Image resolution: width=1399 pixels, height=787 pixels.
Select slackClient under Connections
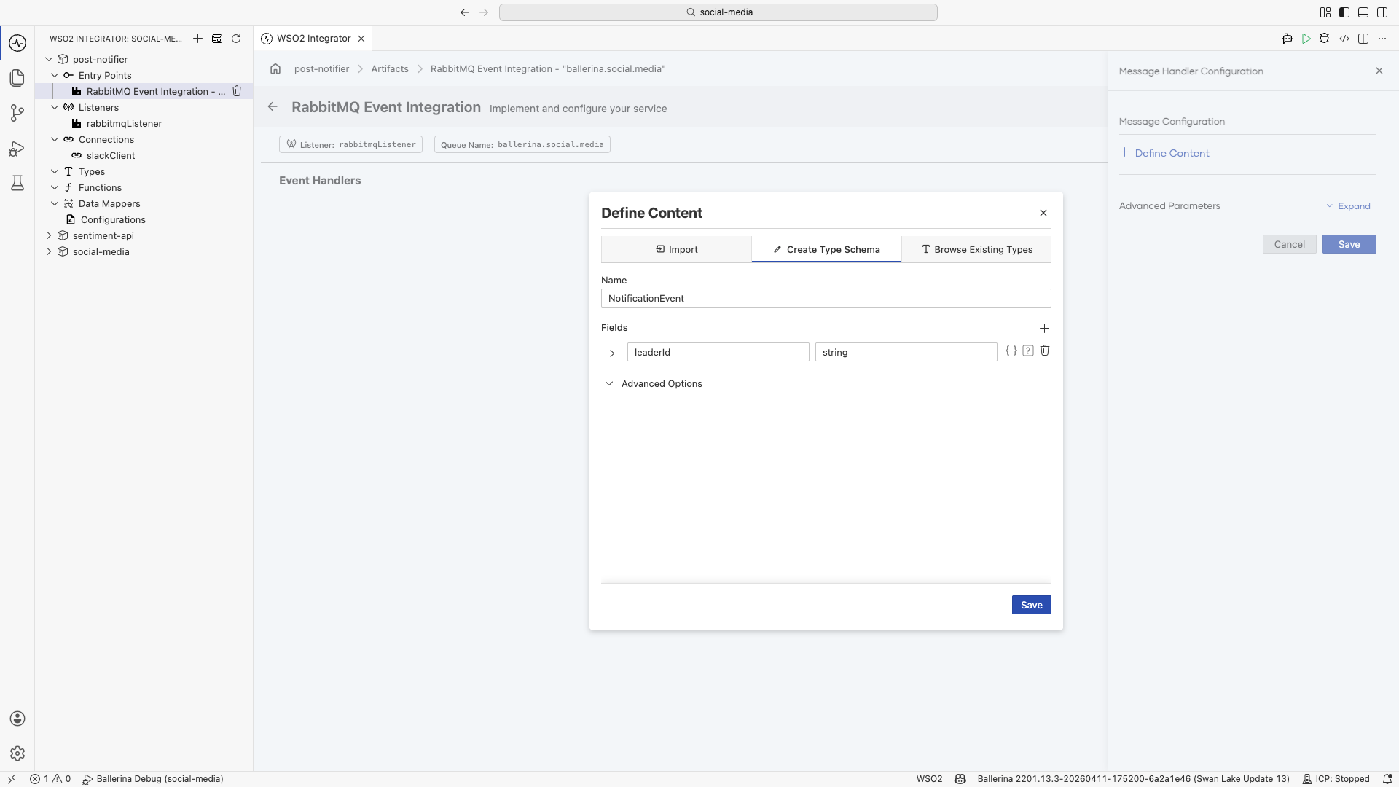click(x=111, y=155)
